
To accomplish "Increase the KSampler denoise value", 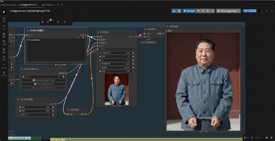I will pyautogui.click(x=133, y=71).
